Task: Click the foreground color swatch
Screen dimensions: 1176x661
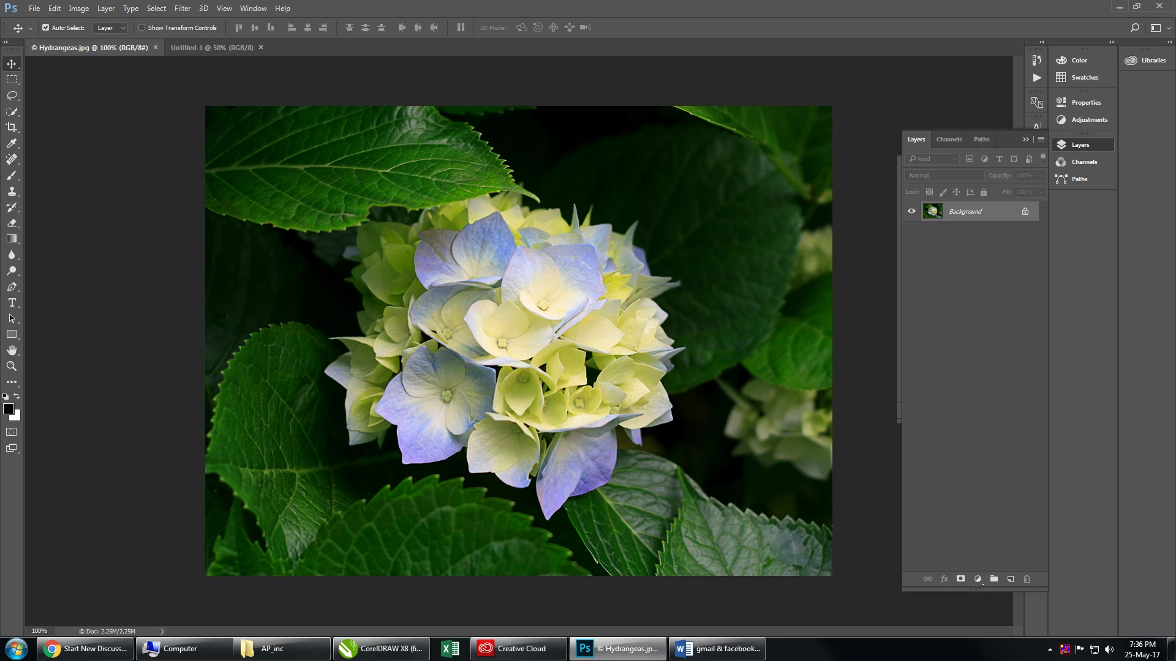Action: pyautogui.click(x=8, y=409)
